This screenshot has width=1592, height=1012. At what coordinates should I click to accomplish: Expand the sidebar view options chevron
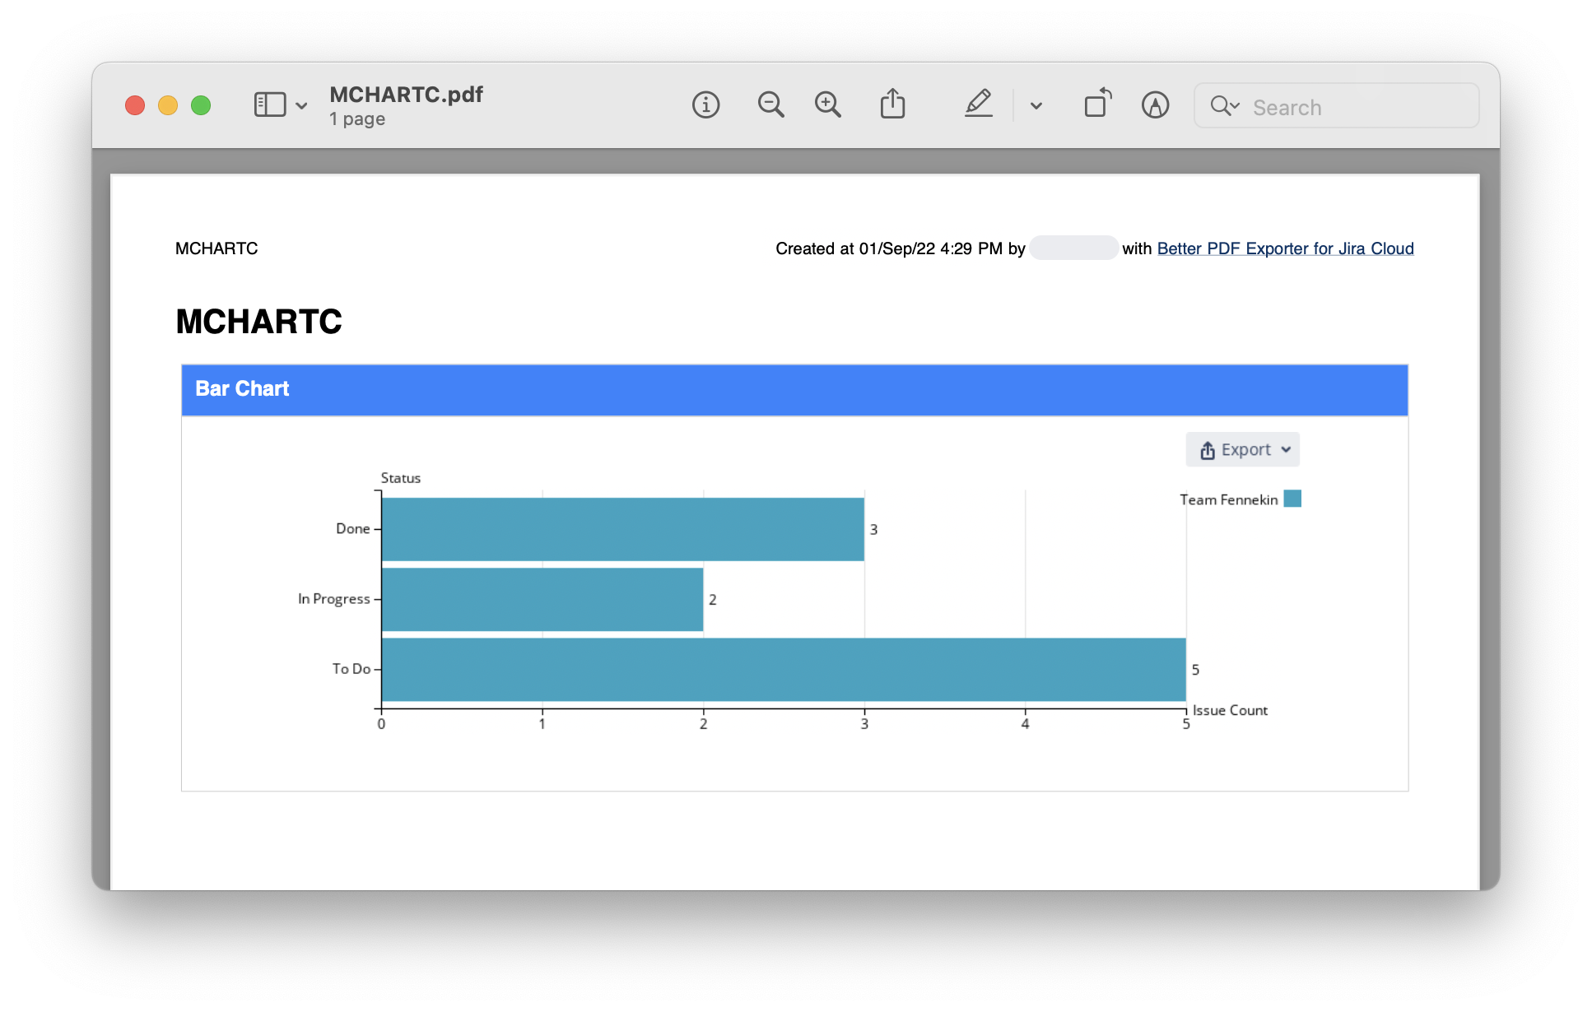[x=301, y=106]
